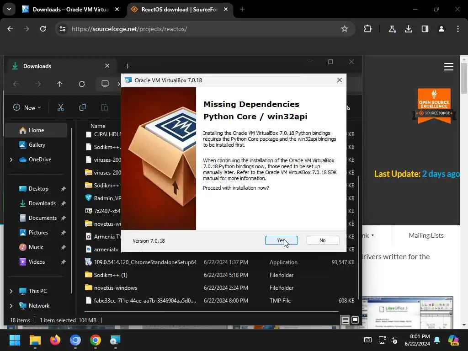
Task: Expand the This PC tree node
Action: (x=11, y=291)
